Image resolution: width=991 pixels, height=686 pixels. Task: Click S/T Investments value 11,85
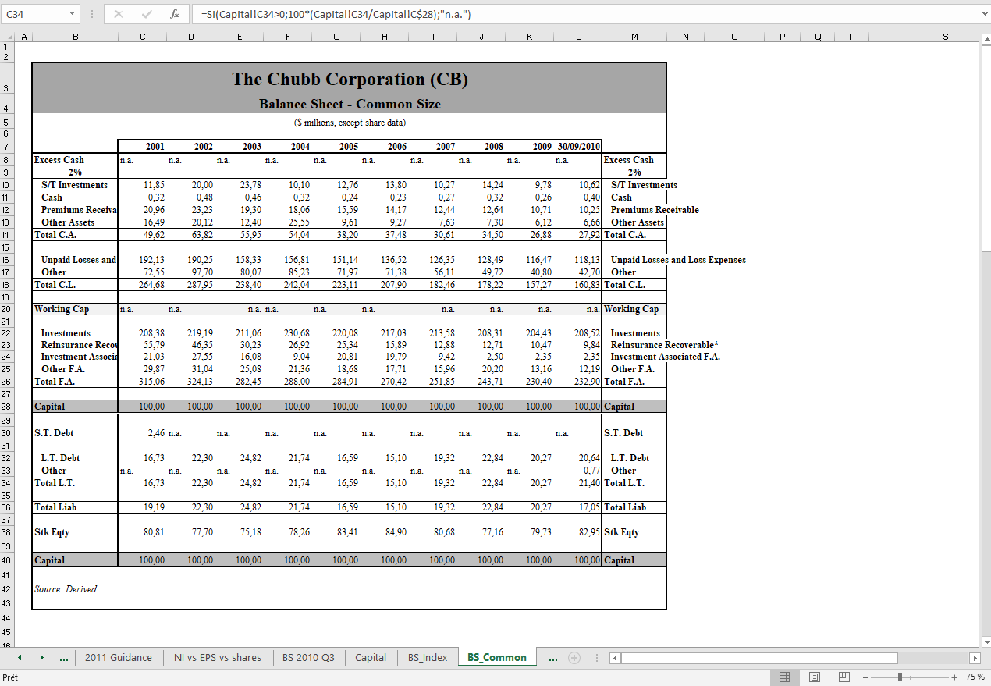click(x=155, y=185)
